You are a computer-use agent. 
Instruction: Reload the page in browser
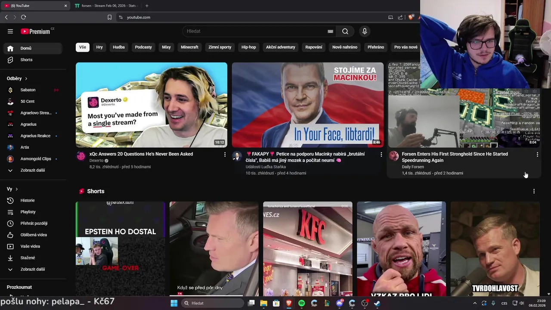[x=23, y=17]
